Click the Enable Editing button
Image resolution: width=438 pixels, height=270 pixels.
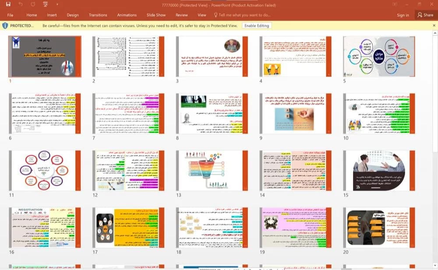(x=257, y=26)
